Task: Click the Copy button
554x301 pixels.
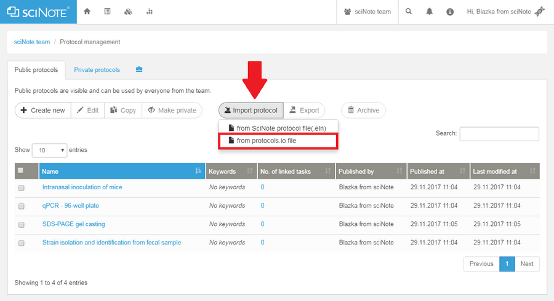Action: (123, 111)
